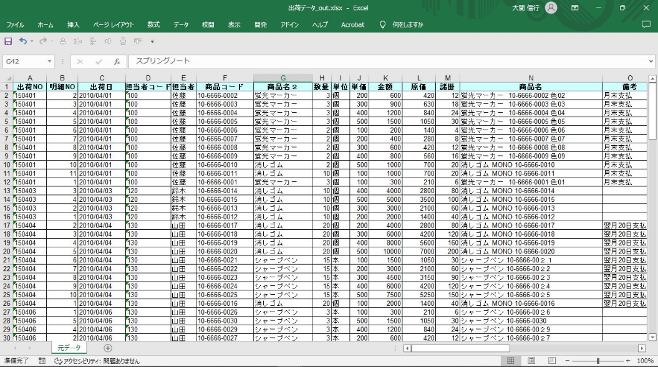Open the Customize Quick Access Toolbar menu

(x=153, y=41)
